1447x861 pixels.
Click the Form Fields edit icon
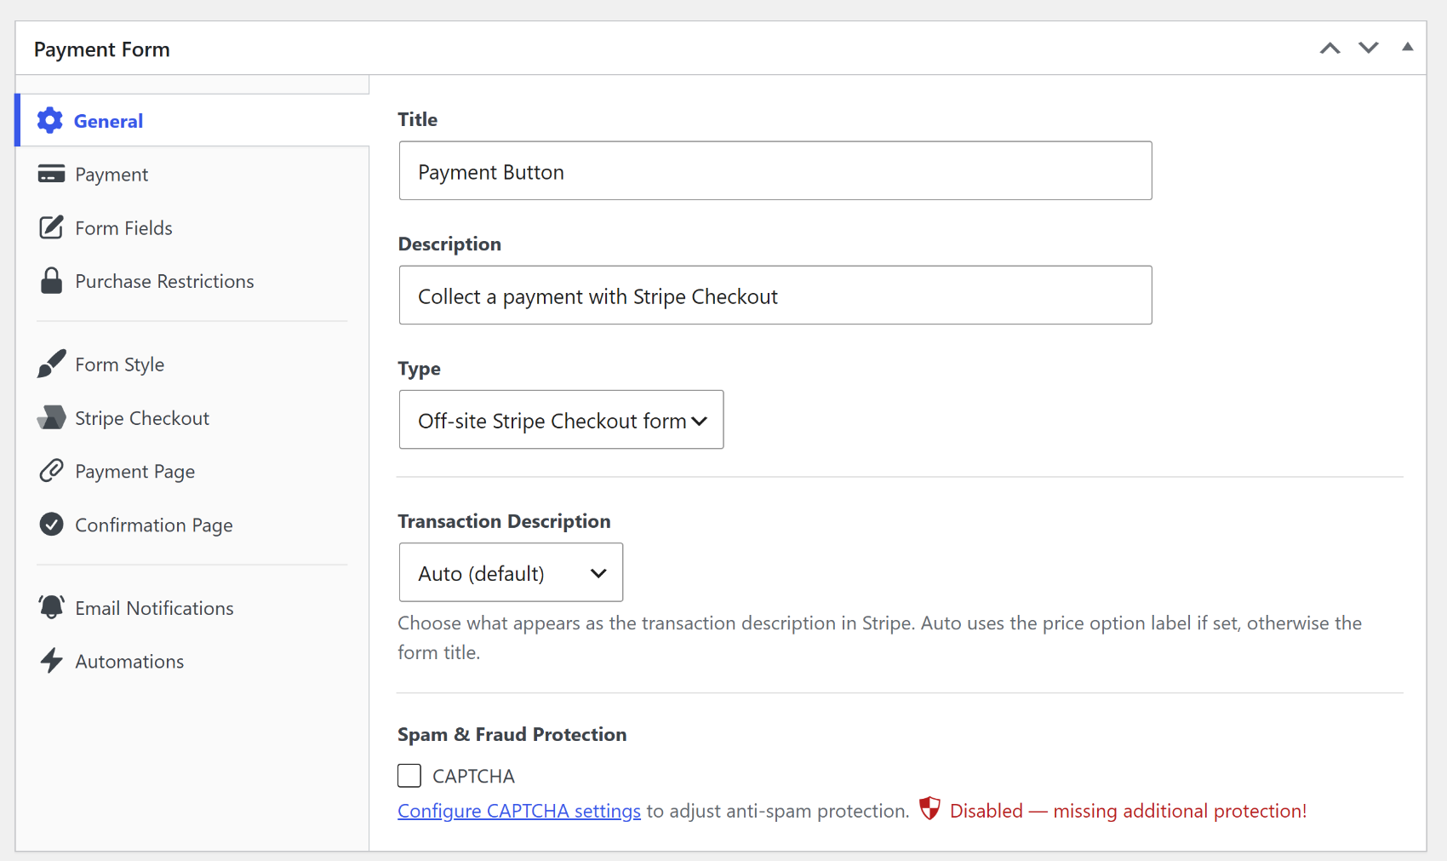(x=51, y=227)
